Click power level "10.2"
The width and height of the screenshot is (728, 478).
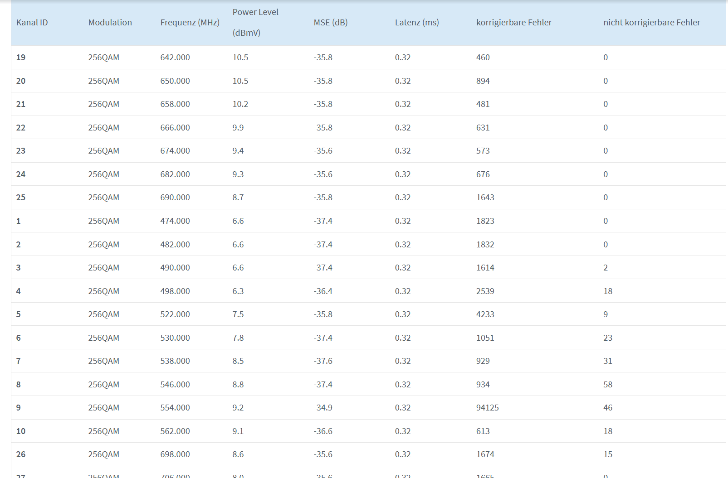(x=240, y=104)
